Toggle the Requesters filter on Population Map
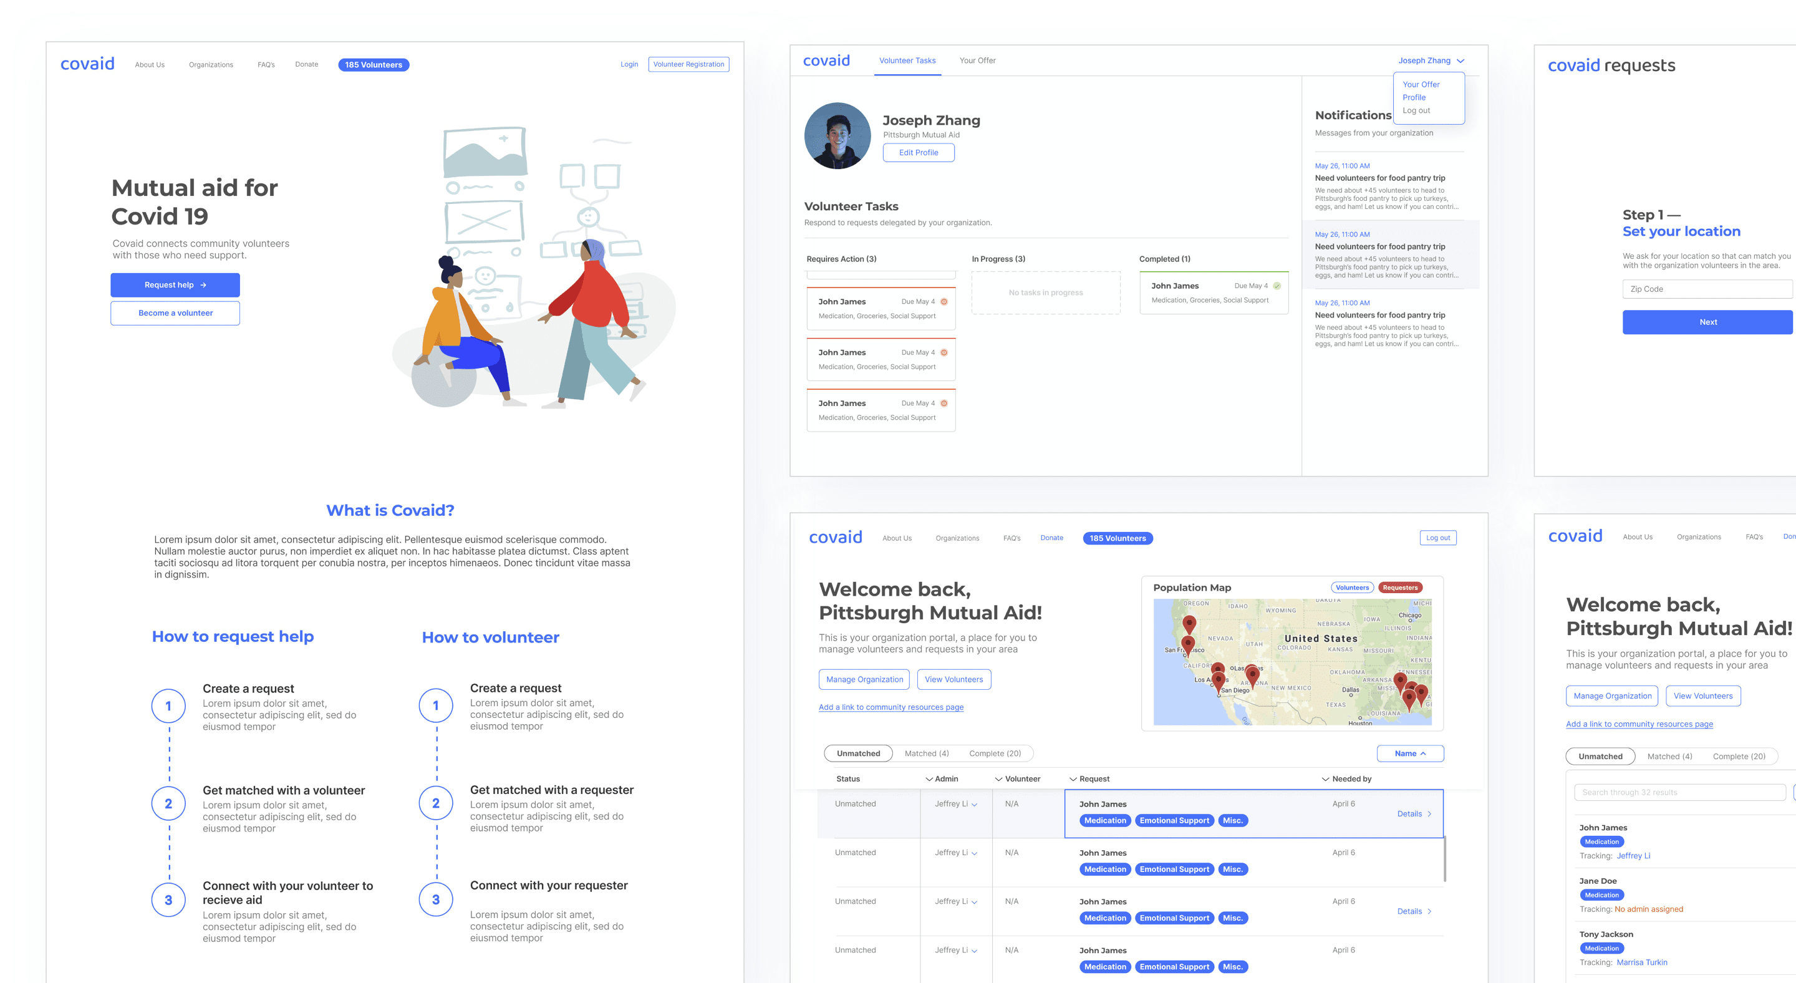This screenshot has height=983, width=1796. [1400, 588]
